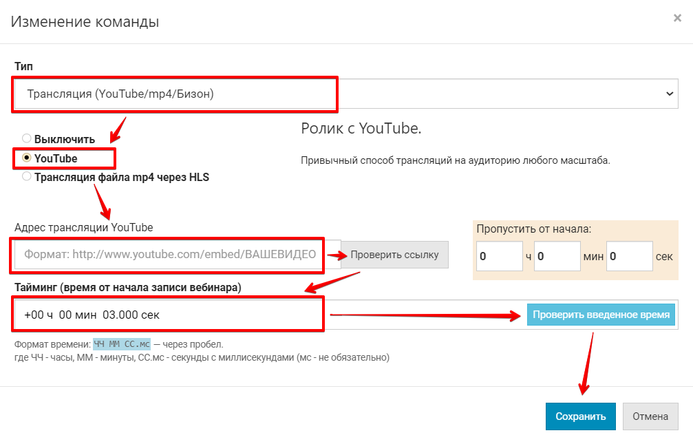Click the seconds field in Пропустить от начала
693x444 pixels.
pyautogui.click(x=628, y=256)
